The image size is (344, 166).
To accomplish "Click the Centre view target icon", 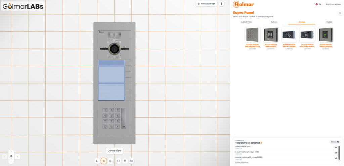I will coord(104,161).
